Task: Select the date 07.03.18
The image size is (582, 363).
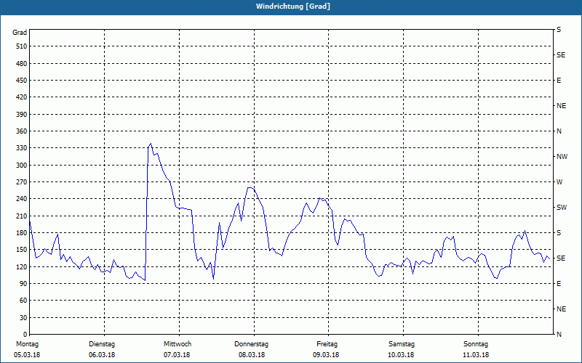Action: click(x=177, y=355)
